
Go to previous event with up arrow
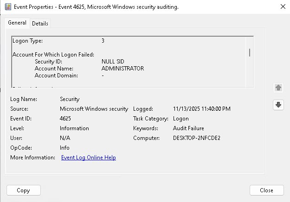(x=278, y=88)
